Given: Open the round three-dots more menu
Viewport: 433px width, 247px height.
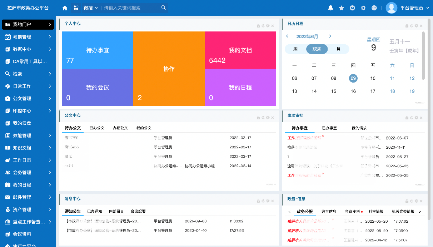Looking at the screenshot, I should (374, 8).
